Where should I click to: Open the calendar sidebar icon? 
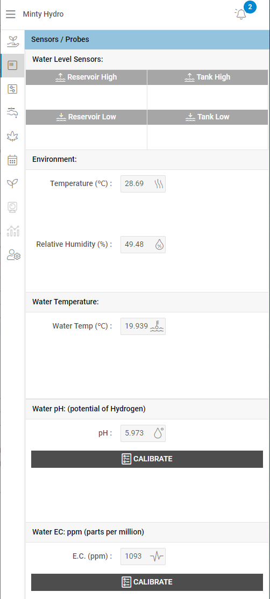pos(12,160)
